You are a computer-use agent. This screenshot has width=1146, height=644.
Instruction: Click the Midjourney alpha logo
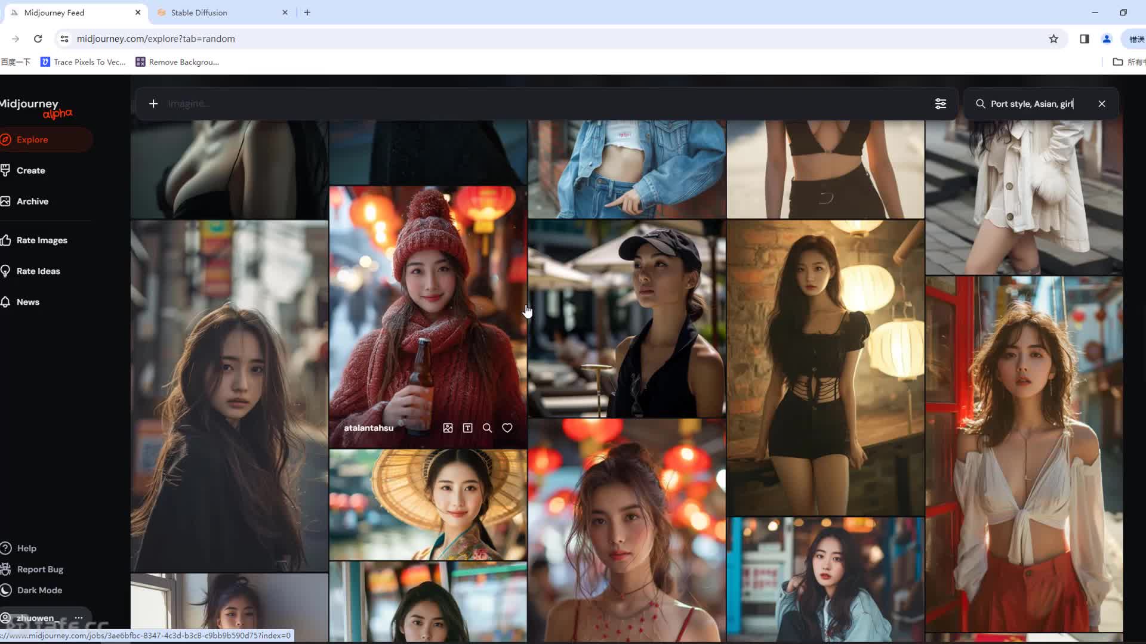[x=36, y=108]
